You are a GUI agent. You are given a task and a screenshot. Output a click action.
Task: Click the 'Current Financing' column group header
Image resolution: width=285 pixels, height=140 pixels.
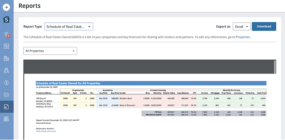(158, 90)
